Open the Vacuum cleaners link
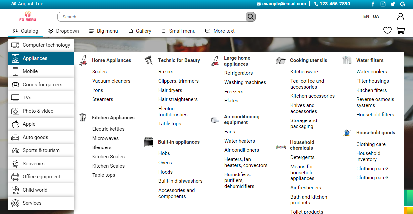 111,81
